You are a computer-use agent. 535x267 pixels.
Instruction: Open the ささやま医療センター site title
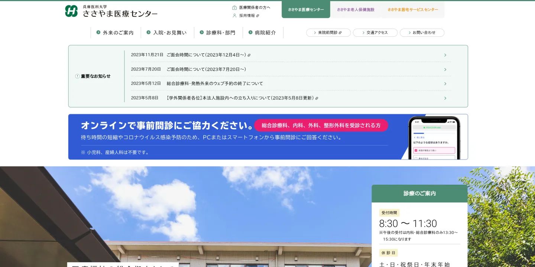120,14
